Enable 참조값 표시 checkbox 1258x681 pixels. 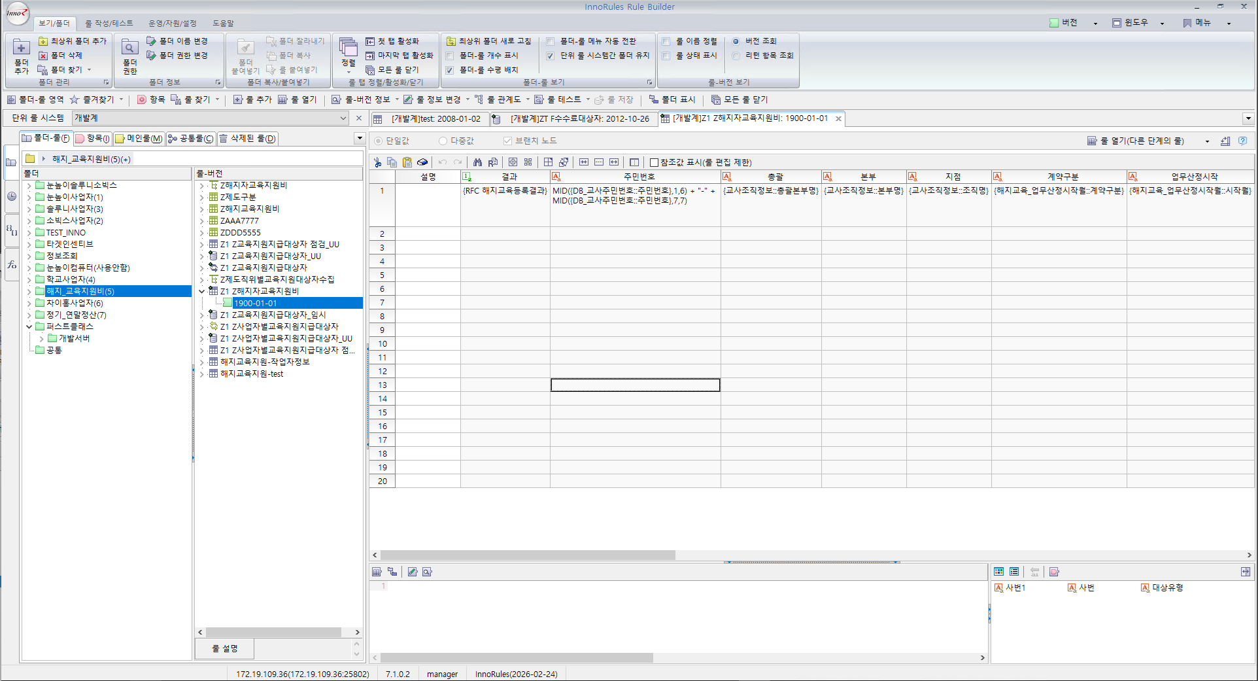point(654,162)
